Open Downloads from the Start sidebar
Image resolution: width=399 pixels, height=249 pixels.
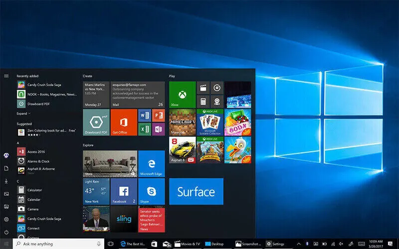tap(6, 181)
